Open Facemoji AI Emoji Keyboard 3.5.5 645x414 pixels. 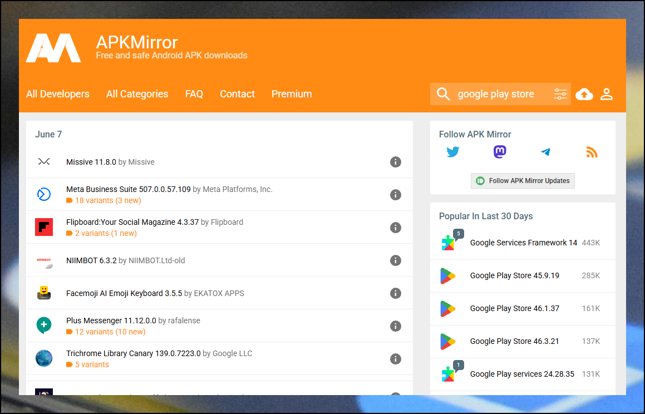coord(124,293)
